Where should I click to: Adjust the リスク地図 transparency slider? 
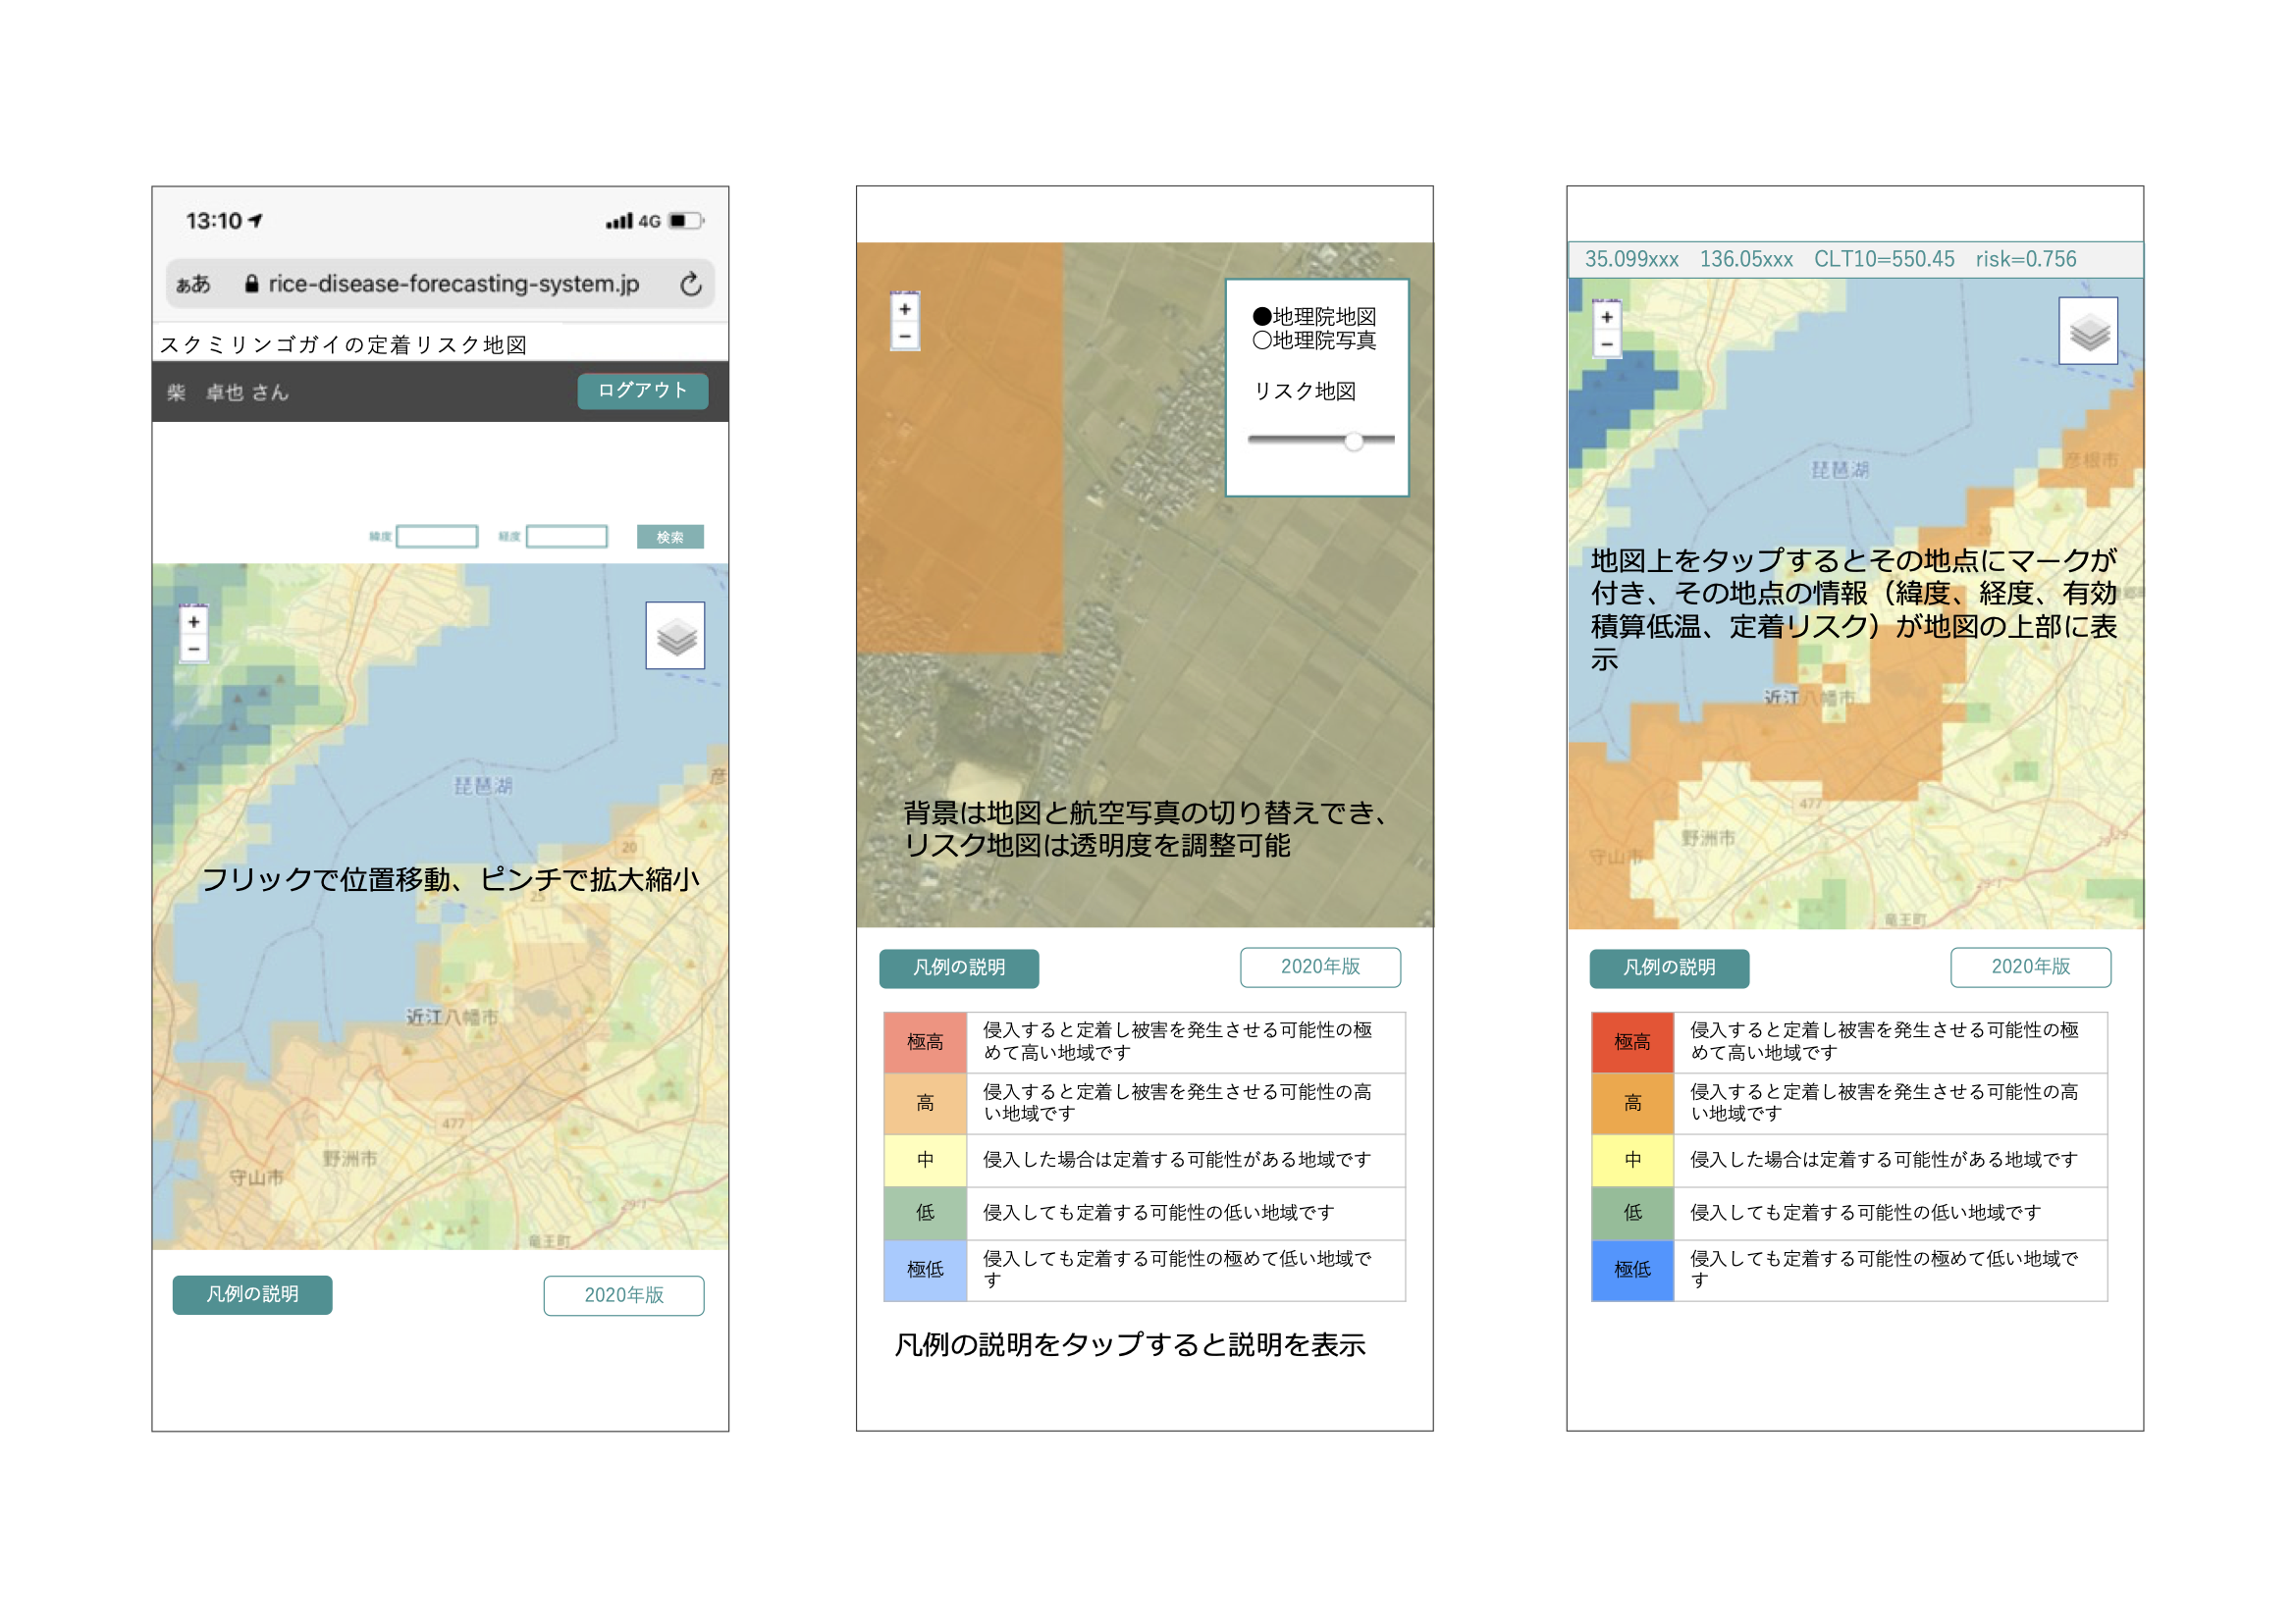click(x=1355, y=440)
